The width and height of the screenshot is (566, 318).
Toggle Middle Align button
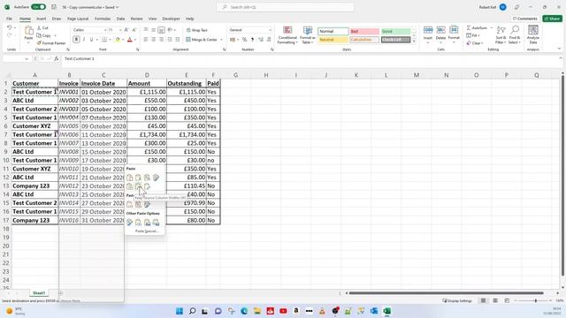[x=153, y=30]
